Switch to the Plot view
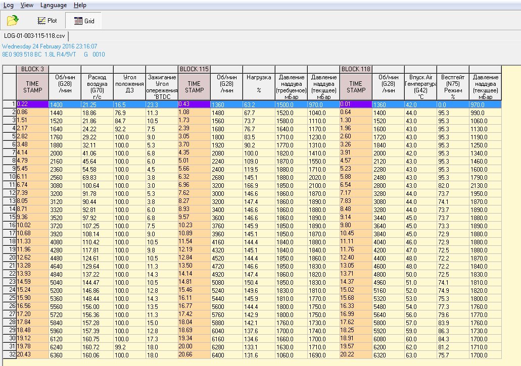This screenshot has width=521, height=366. 47,21
